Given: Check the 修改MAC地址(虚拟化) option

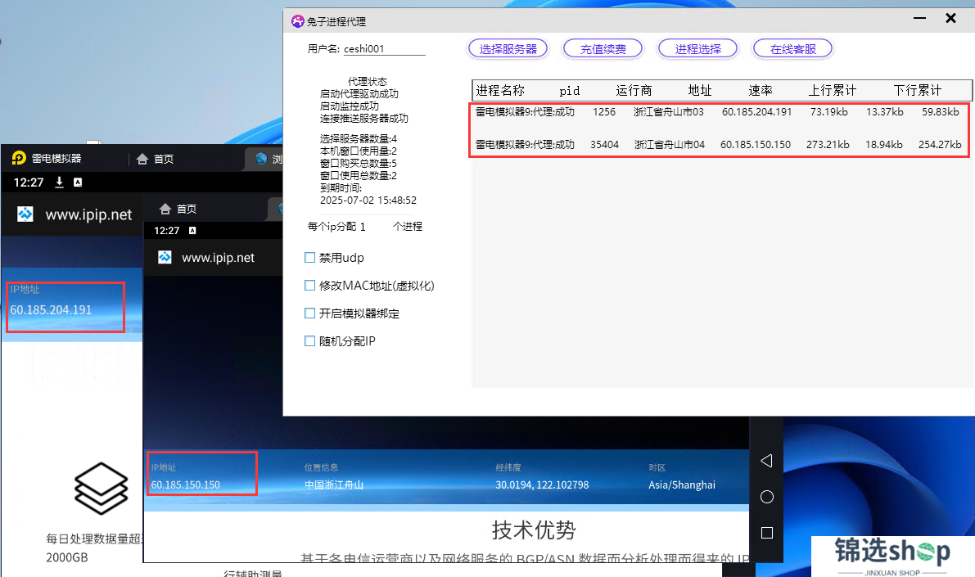Looking at the screenshot, I should point(309,286).
